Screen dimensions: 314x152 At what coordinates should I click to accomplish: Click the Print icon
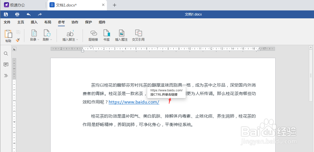pyautogui.click(x=18, y=14)
